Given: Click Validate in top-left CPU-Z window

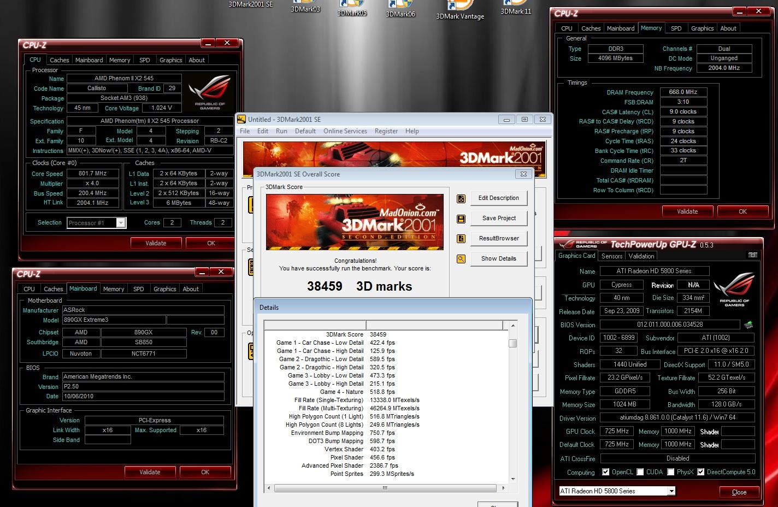Looking at the screenshot, I should click(156, 243).
